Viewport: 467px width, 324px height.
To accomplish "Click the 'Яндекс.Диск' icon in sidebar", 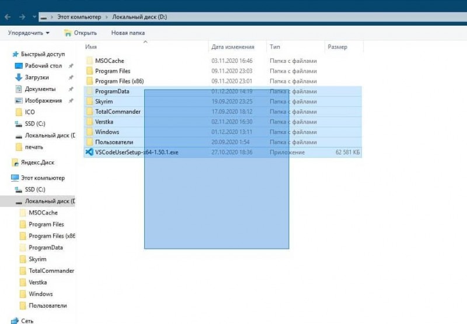I will 15,163.
